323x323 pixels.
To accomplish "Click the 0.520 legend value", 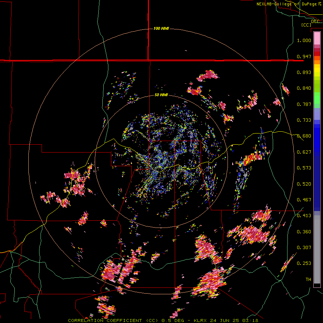I will 304,184.
